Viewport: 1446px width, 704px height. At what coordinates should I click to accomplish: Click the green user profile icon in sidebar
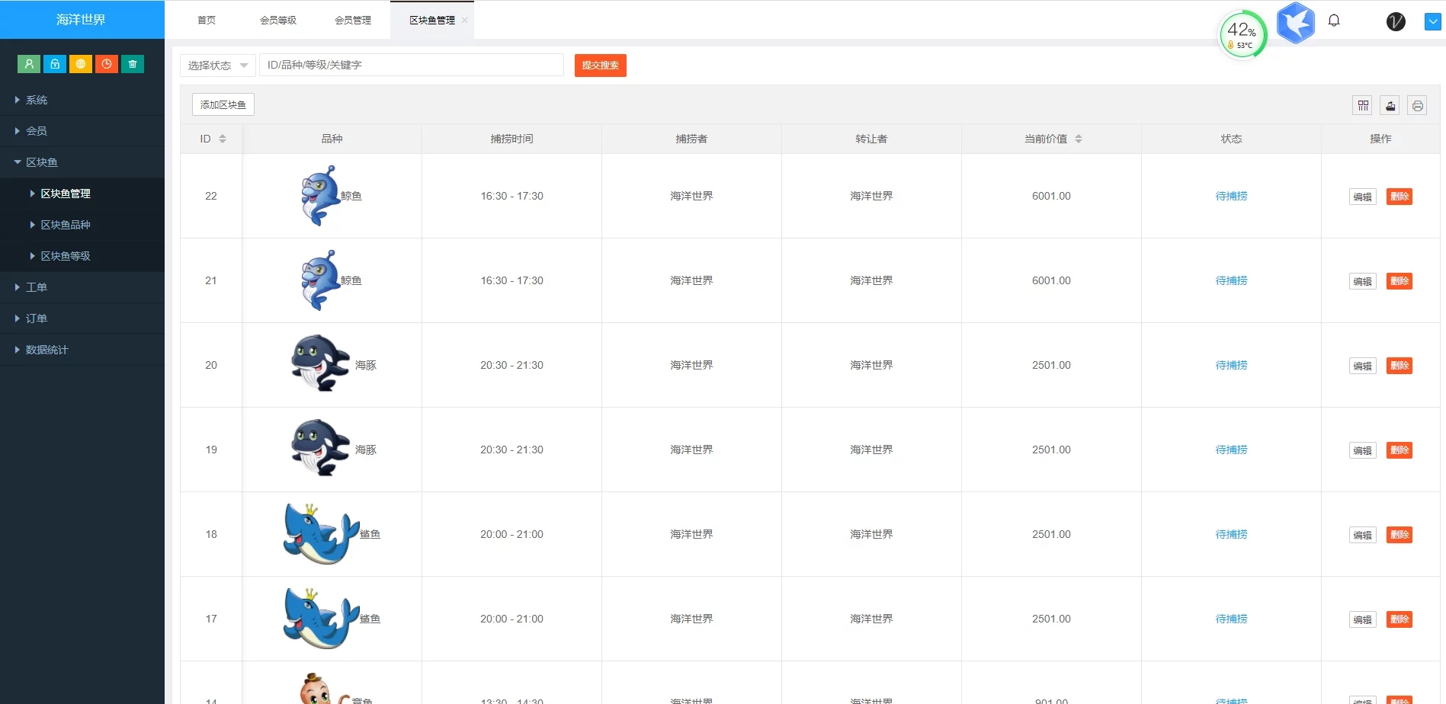pyautogui.click(x=29, y=64)
